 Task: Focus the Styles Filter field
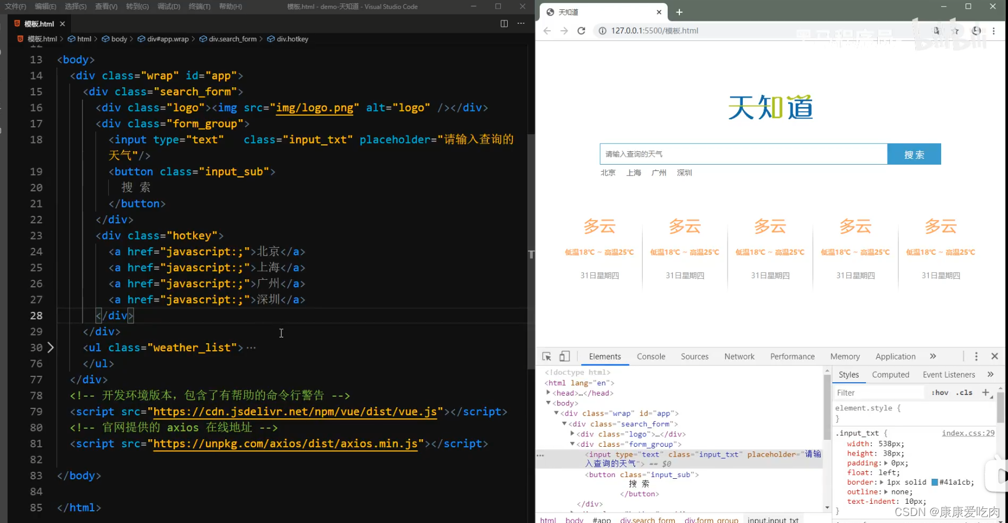[x=879, y=393]
